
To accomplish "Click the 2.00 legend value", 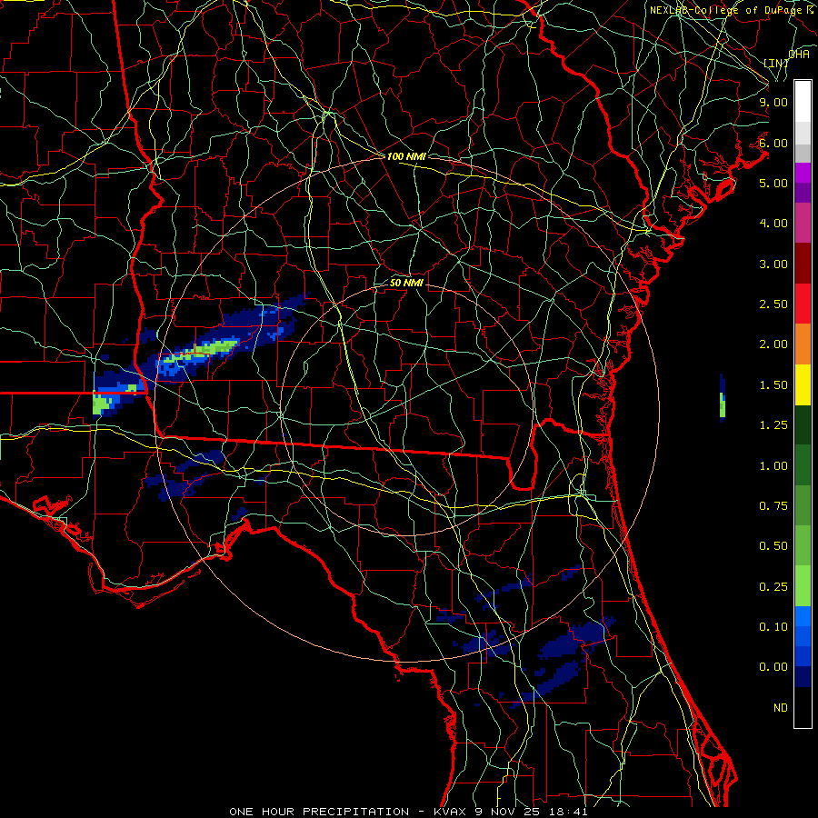I will [773, 344].
